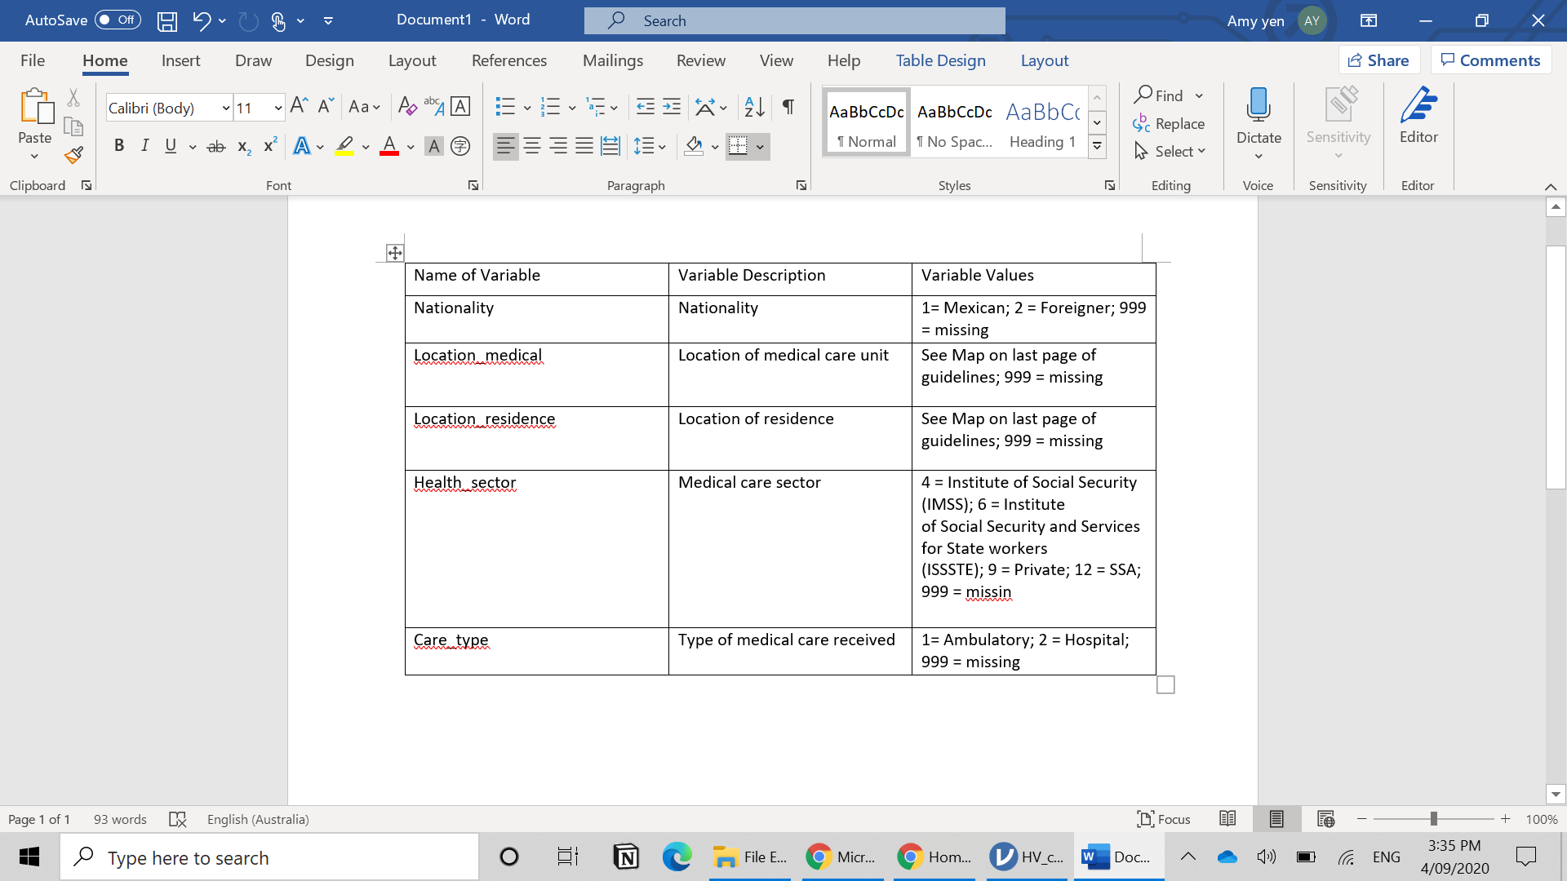Image resolution: width=1567 pixels, height=881 pixels.
Task: Open the Numbering list dropdown arrow
Action: (x=572, y=108)
